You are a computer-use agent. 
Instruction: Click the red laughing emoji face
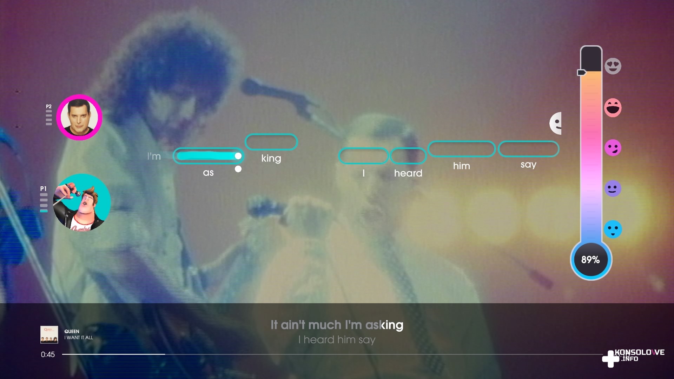pos(613,107)
